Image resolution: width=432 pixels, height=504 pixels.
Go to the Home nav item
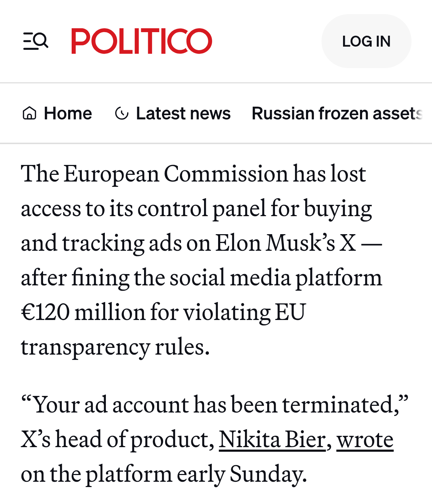[67, 113]
